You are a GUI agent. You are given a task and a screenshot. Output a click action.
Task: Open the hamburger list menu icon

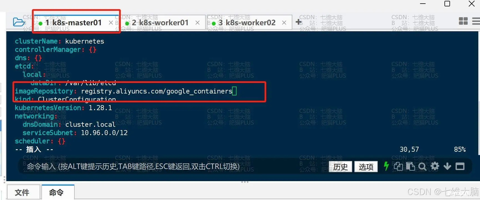click(476, 21)
